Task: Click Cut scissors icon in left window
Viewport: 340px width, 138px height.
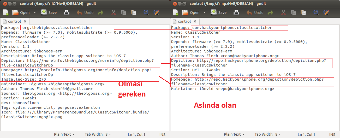Action: click(x=114, y=13)
